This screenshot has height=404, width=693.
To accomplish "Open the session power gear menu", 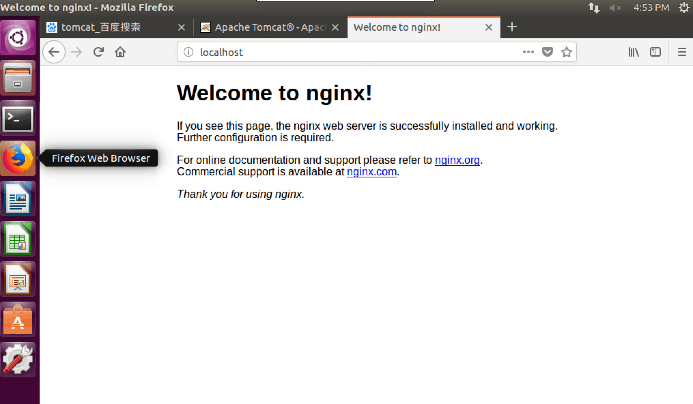I will pyautogui.click(x=684, y=8).
